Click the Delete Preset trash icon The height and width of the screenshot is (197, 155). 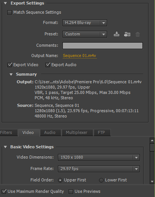137,34
